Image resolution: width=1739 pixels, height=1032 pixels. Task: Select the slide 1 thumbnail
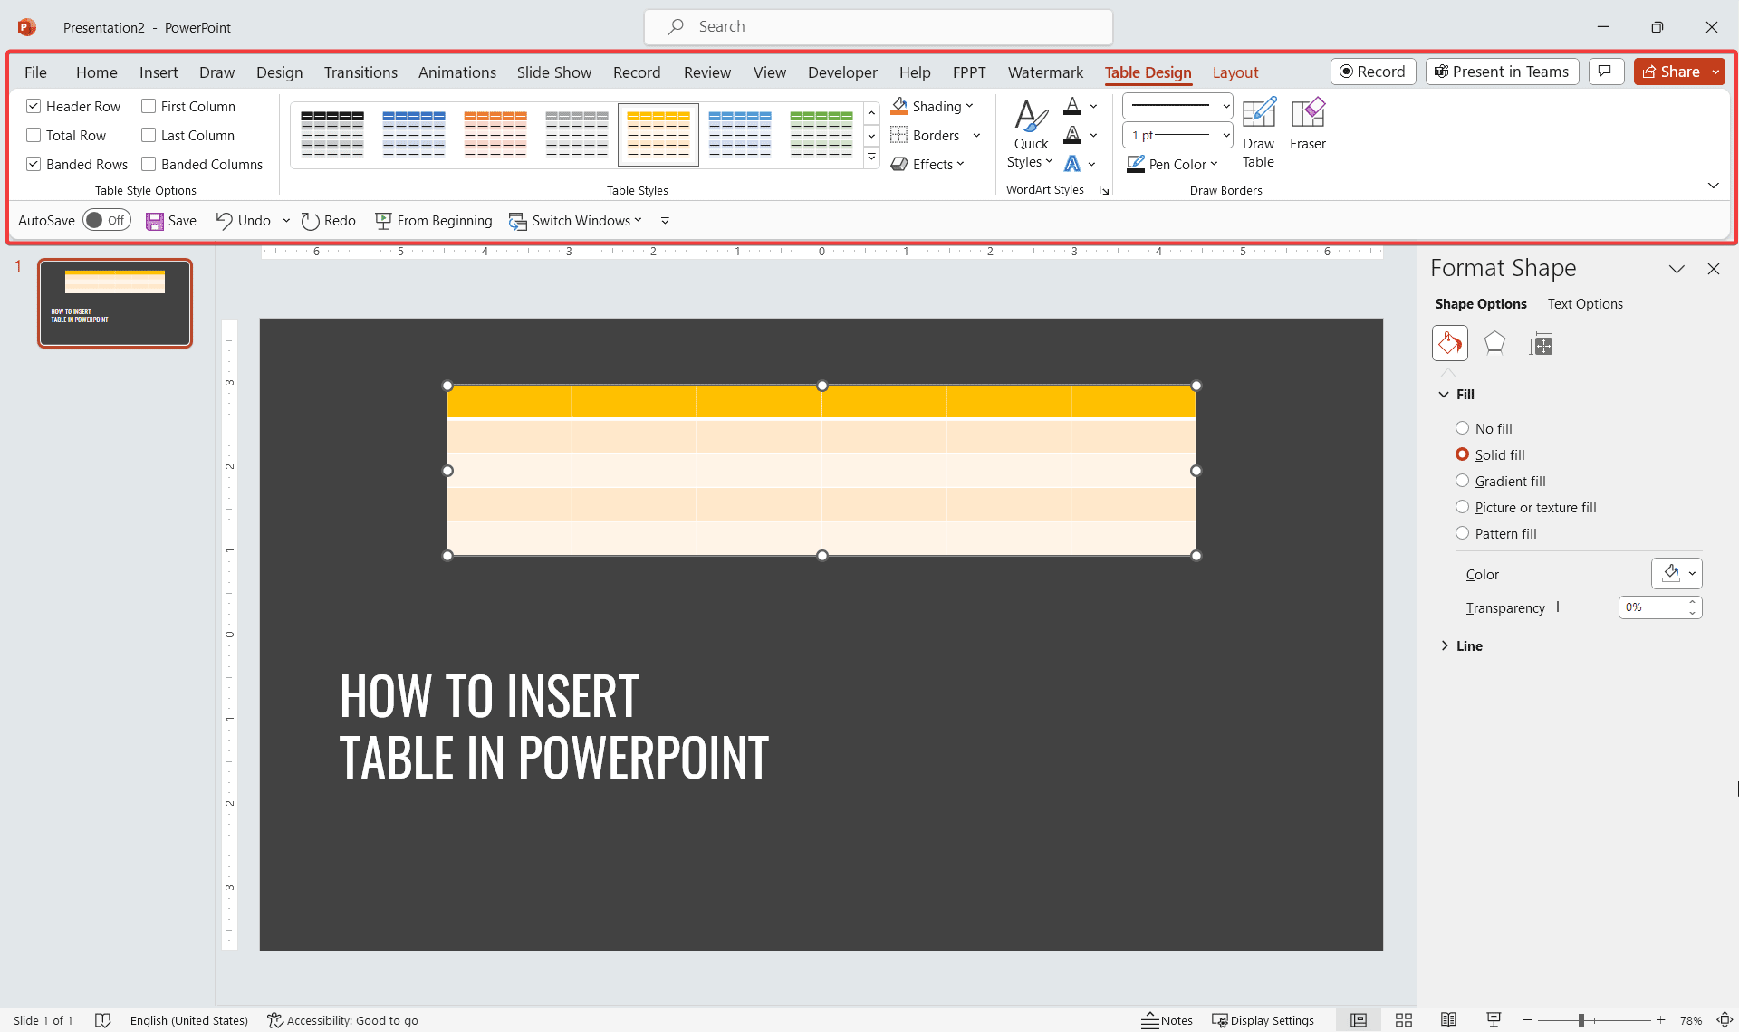point(115,302)
